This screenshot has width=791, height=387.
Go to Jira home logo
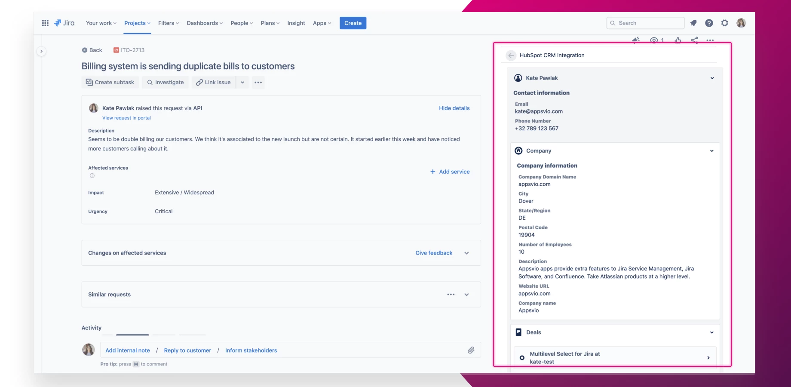pos(64,23)
